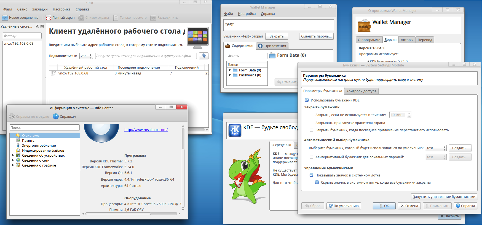Click Отмена in the wallet settings dialog

[x=409, y=206]
